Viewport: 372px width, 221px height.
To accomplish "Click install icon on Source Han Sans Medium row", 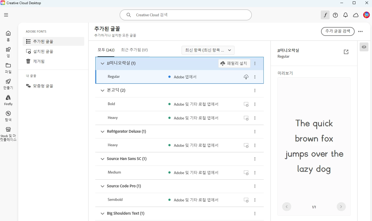I will click(246, 173).
